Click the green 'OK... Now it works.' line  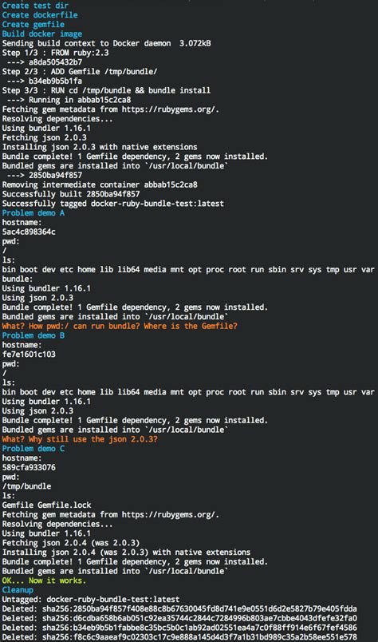pyautogui.click(x=44, y=581)
